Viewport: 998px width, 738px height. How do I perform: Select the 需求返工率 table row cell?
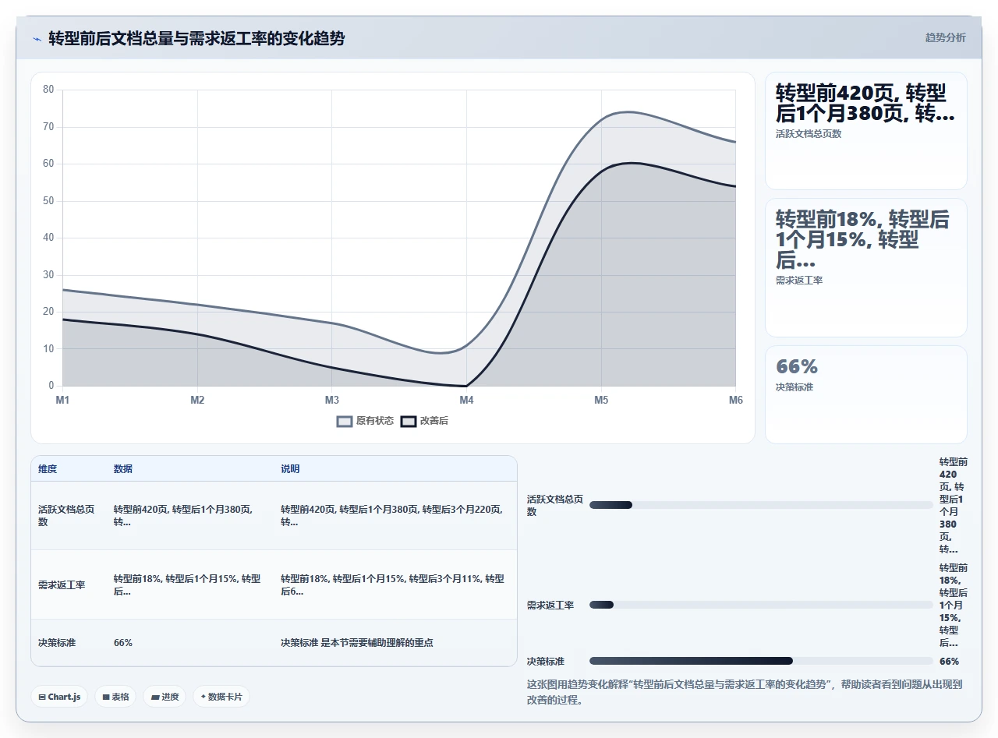[67, 585]
